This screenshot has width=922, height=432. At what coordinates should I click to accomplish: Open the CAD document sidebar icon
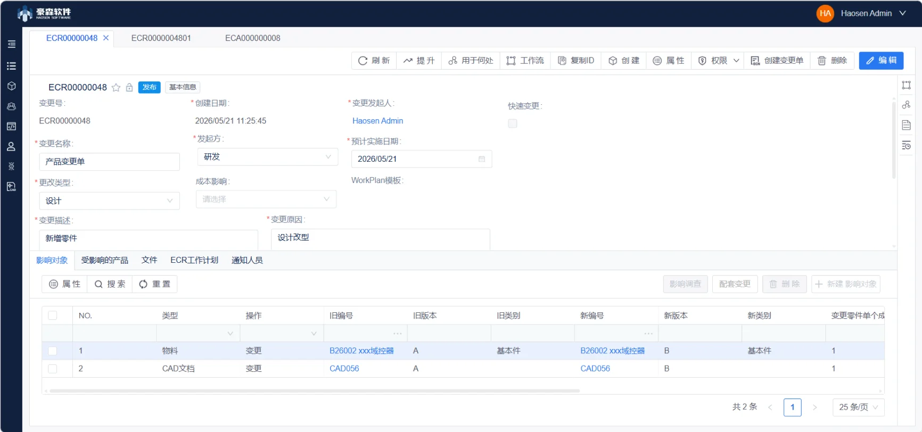pos(11,187)
